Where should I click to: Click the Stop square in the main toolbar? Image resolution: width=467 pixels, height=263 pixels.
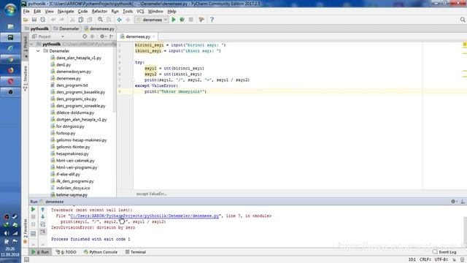191,20
